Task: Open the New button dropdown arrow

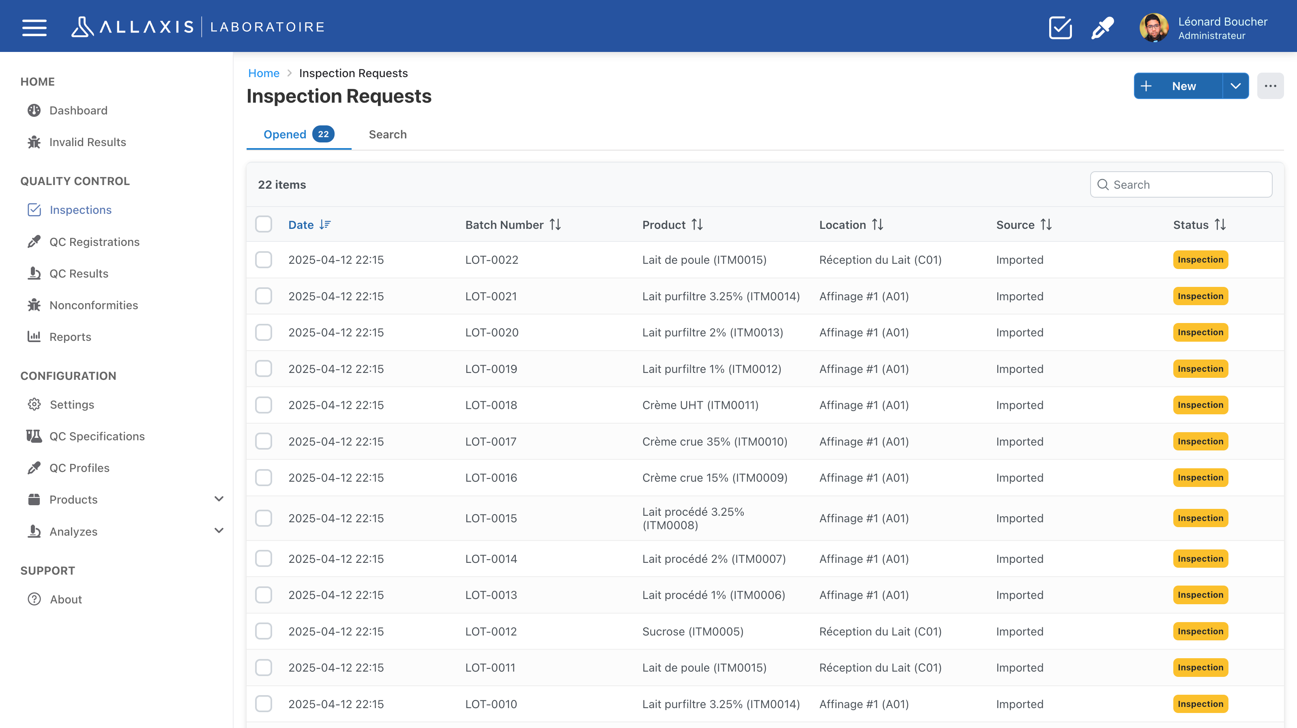Action: click(x=1236, y=86)
